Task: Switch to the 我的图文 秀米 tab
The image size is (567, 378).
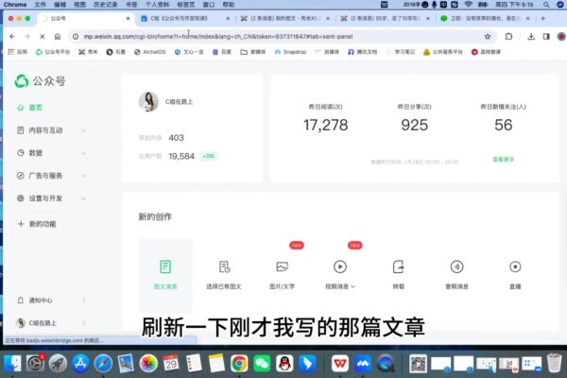Action: pyautogui.click(x=284, y=18)
